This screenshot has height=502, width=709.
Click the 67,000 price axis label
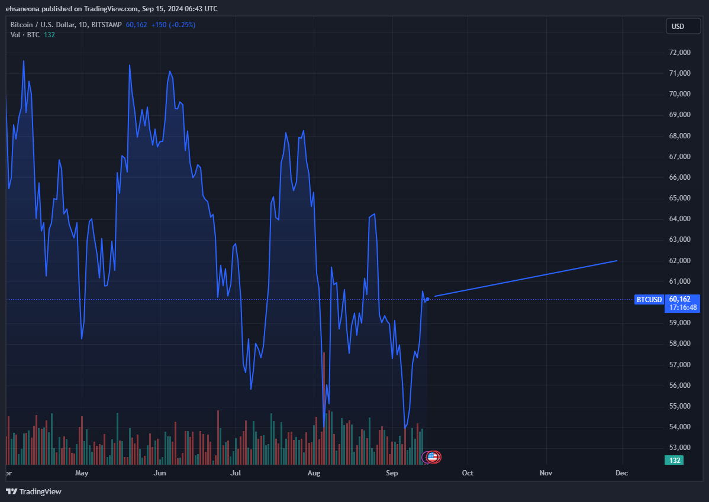679,157
